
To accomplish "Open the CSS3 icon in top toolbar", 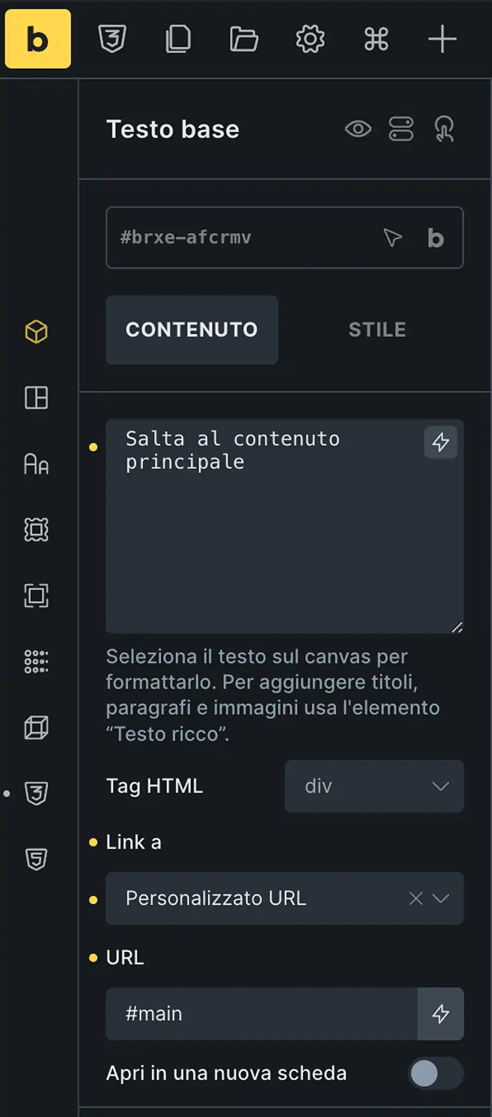I will tap(113, 39).
